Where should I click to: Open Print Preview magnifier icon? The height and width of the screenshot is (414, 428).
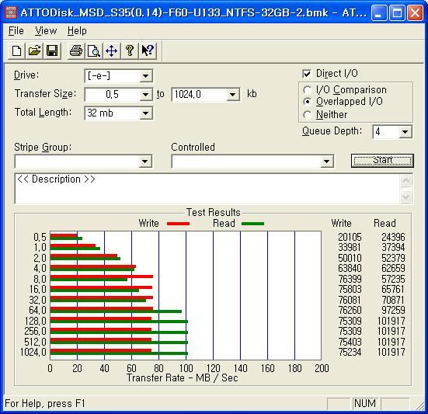[x=94, y=50]
